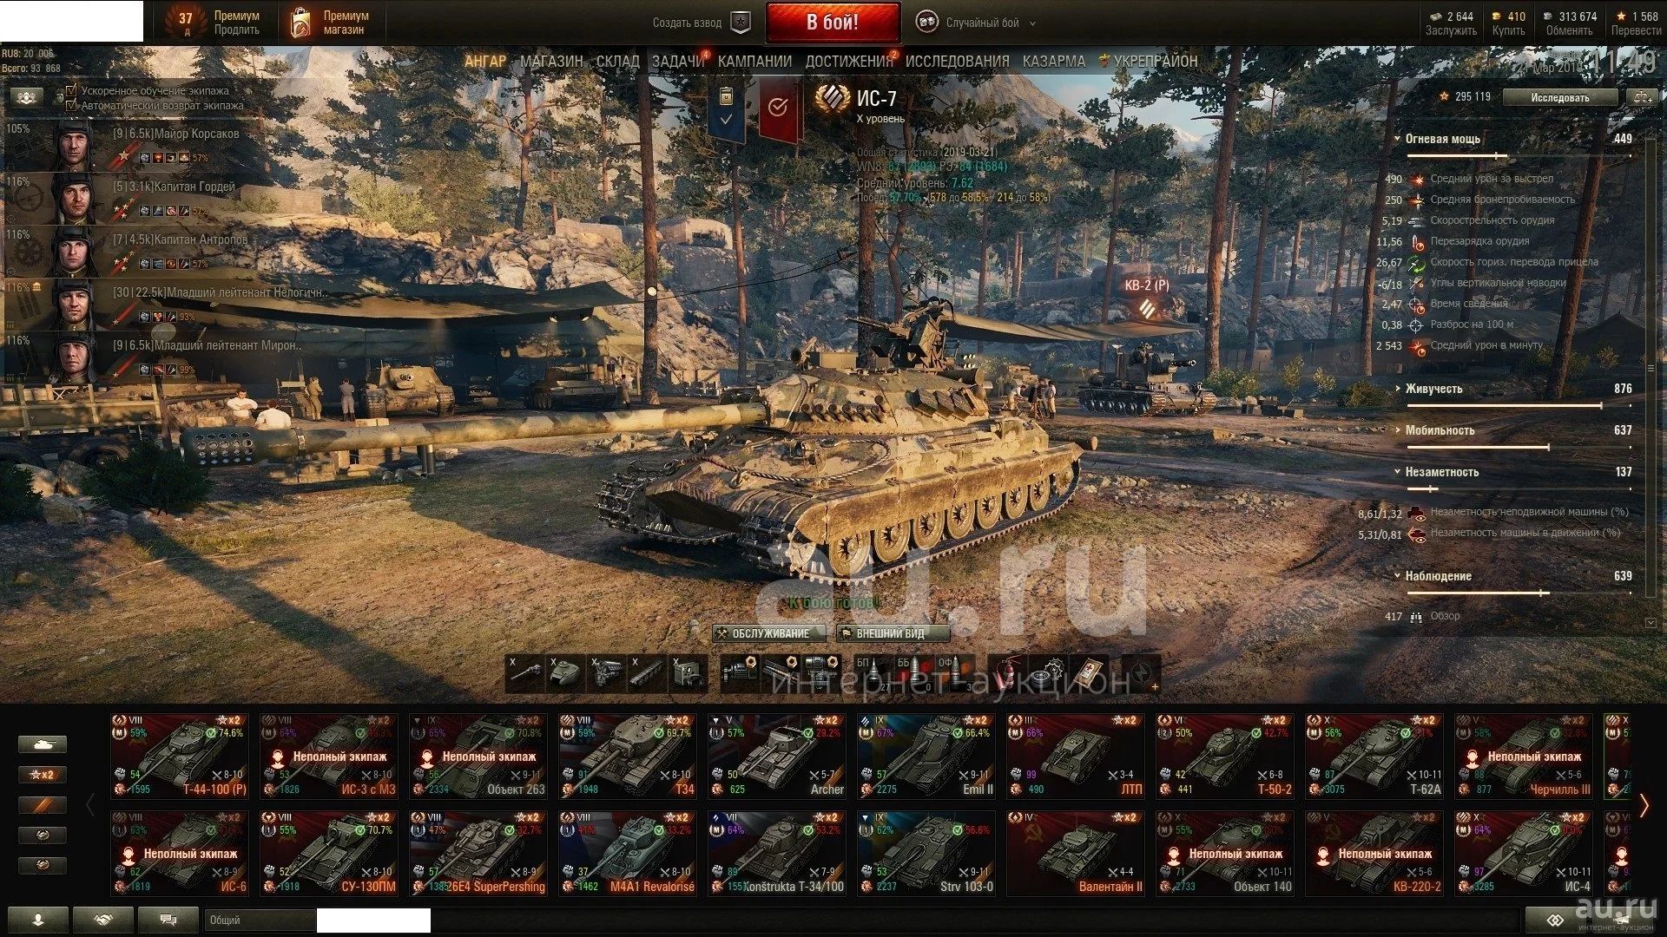Select the gun module slot icon
This screenshot has width=1667, height=937.
[524, 673]
